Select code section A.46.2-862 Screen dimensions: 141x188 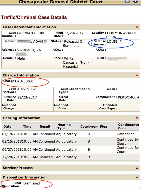26,89
